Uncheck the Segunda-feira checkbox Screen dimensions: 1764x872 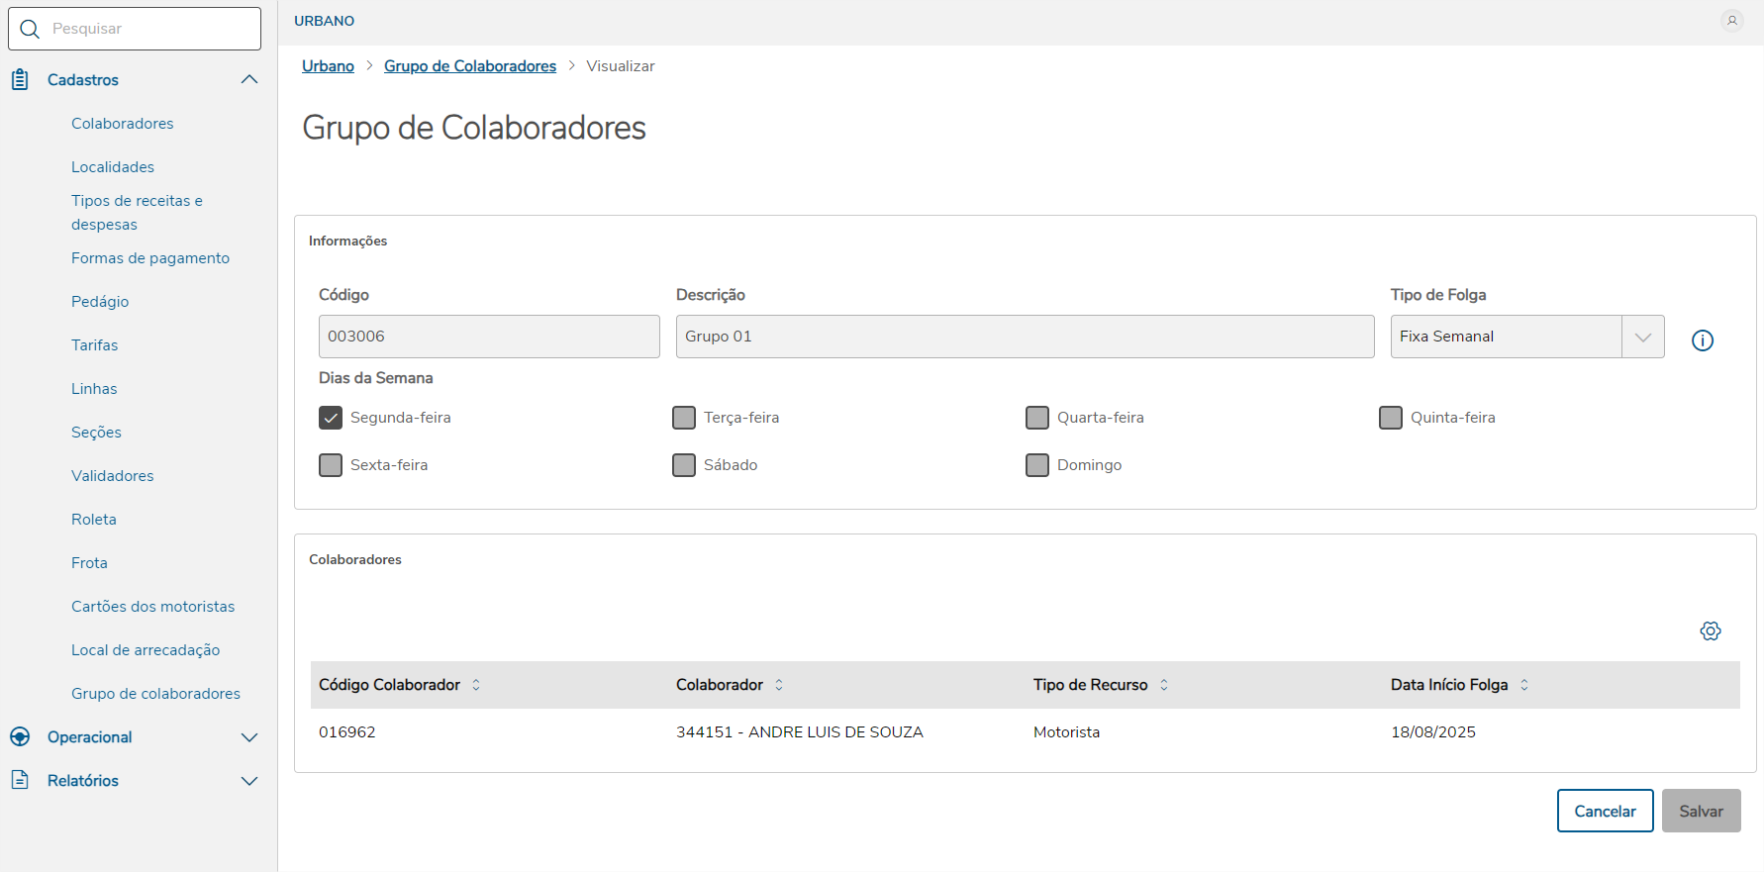click(331, 418)
